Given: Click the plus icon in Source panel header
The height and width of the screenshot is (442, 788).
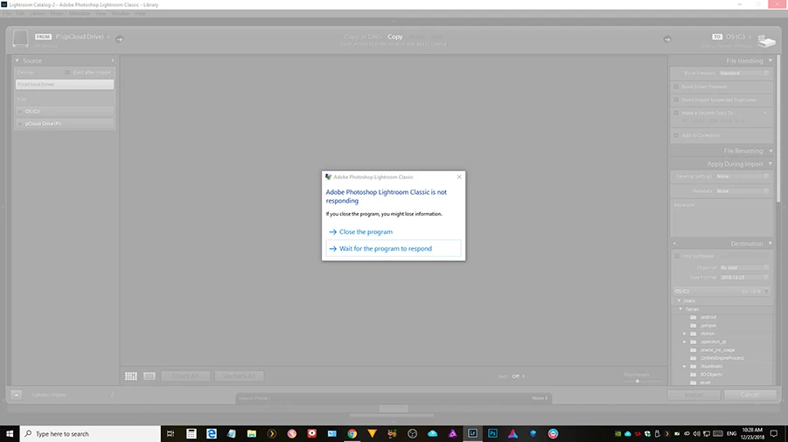Looking at the screenshot, I should tap(113, 60).
